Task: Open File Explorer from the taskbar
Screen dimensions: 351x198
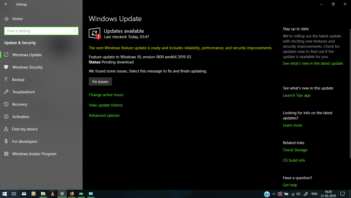Action: click(x=43, y=194)
